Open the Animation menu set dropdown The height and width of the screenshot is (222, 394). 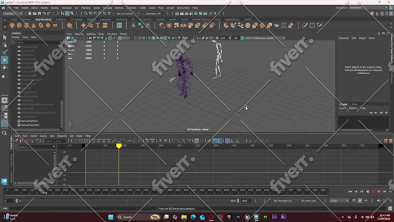click(x=13, y=13)
